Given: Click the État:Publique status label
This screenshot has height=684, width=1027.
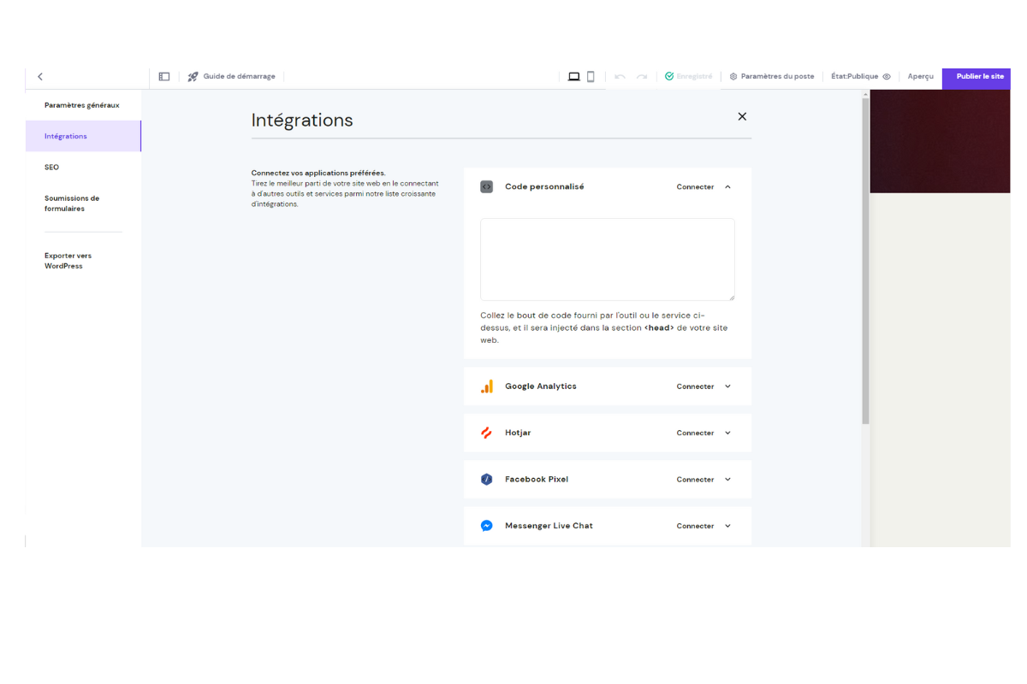Looking at the screenshot, I should (x=855, y=77).
